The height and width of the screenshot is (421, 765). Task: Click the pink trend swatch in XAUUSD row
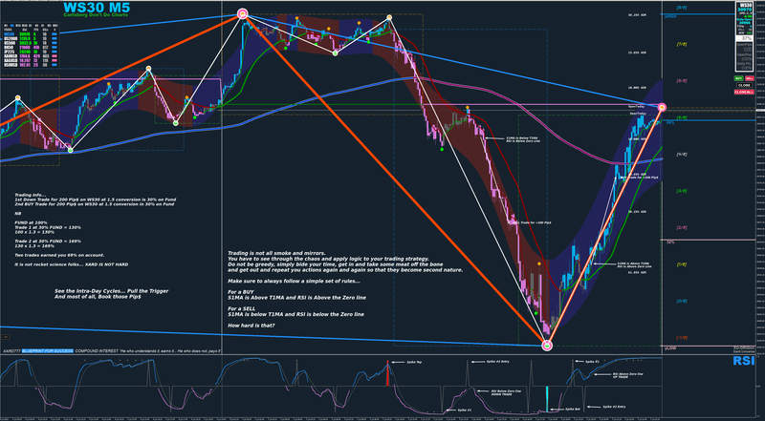(55, 56)
